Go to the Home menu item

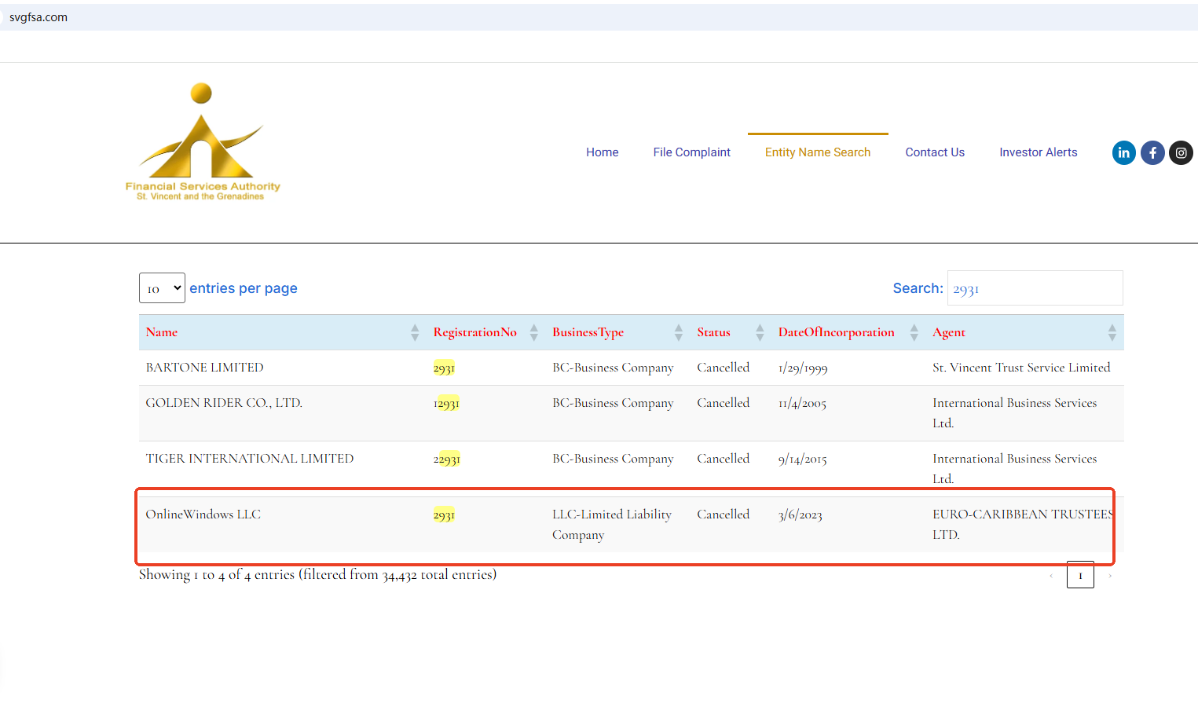click(x=602, y=152)
